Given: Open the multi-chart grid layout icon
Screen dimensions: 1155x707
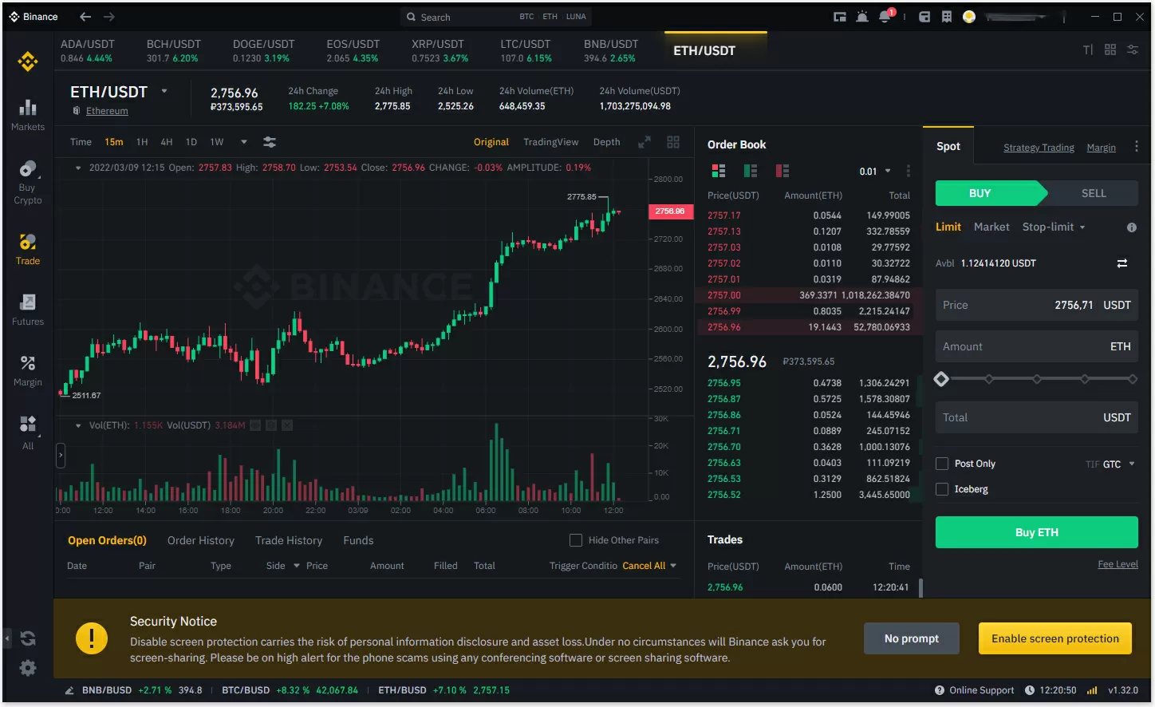Looking at the screenshot, I should (x=673, y=142).
